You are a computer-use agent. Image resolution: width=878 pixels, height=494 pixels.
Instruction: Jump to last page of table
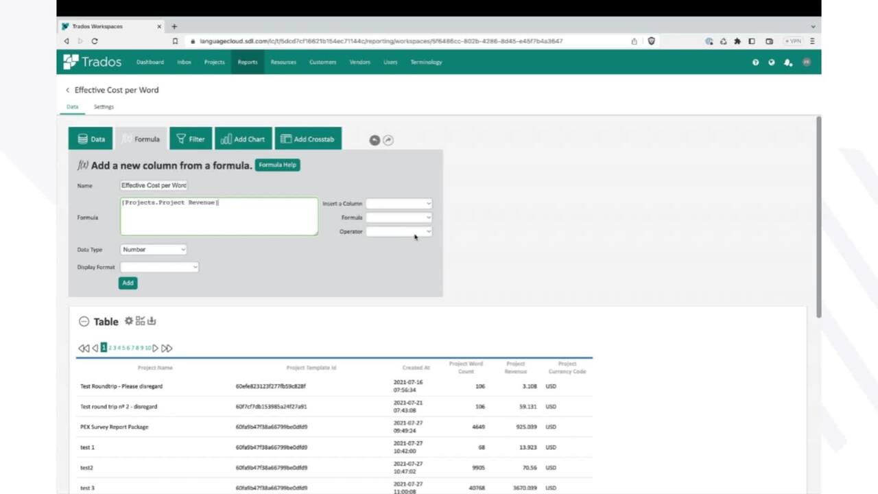(x=167, y=348)
